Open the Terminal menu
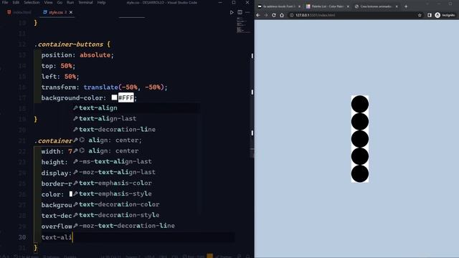Screen dimensions: 459x258 [x=85, y=2]
